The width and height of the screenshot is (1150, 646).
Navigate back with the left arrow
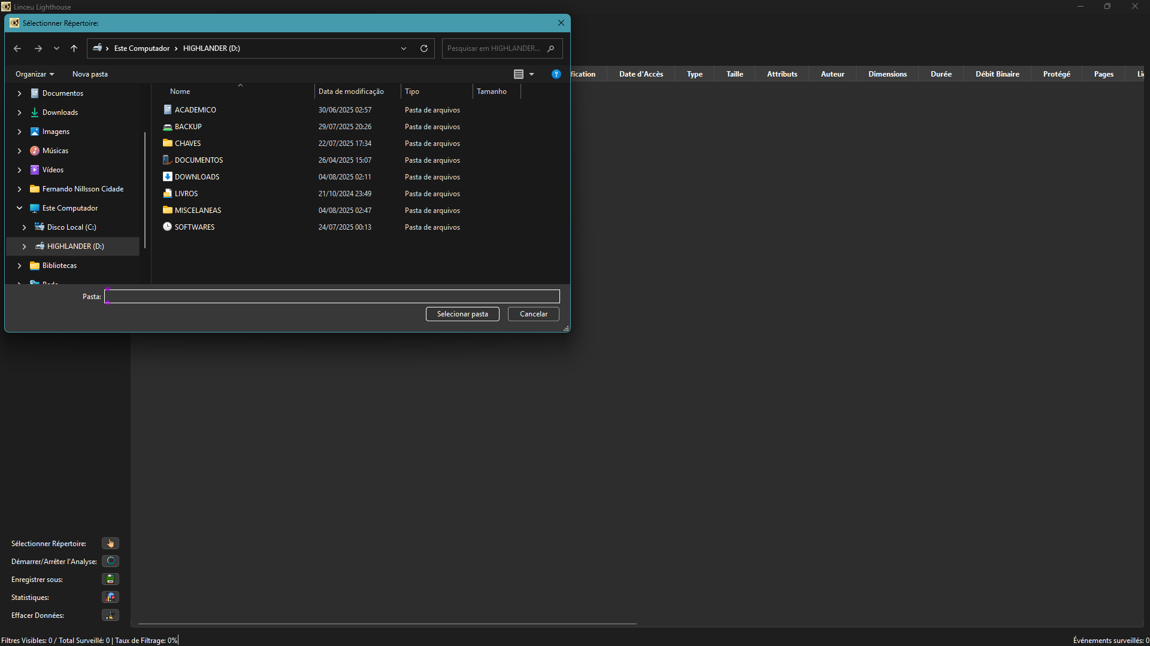[17, 48]
